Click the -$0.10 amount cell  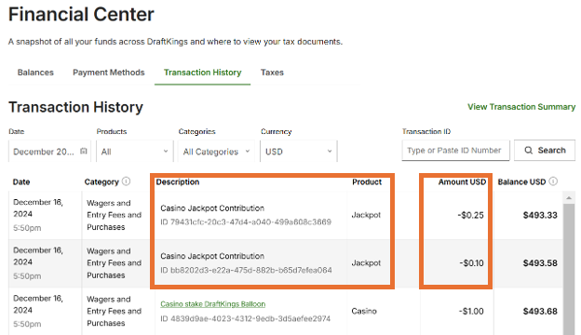471,263
